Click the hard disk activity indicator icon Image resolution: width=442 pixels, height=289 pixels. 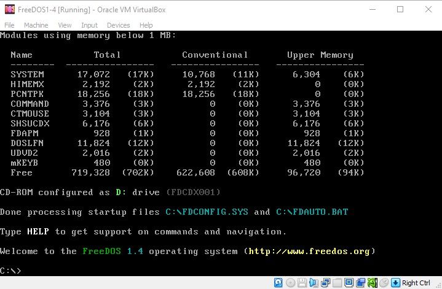coord(278,282)
